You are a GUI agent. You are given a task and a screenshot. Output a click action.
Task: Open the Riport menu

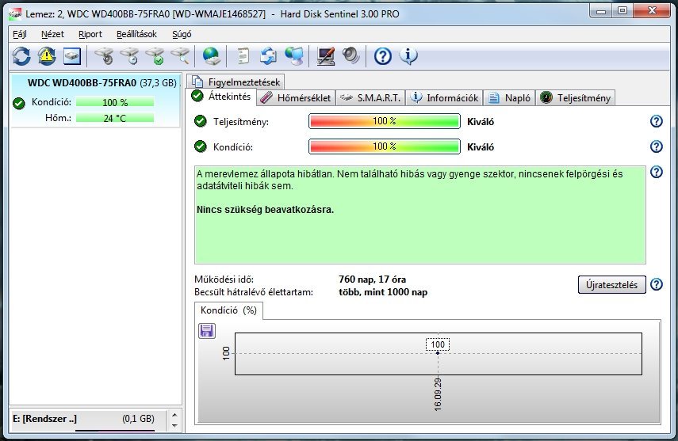point(90,34)
